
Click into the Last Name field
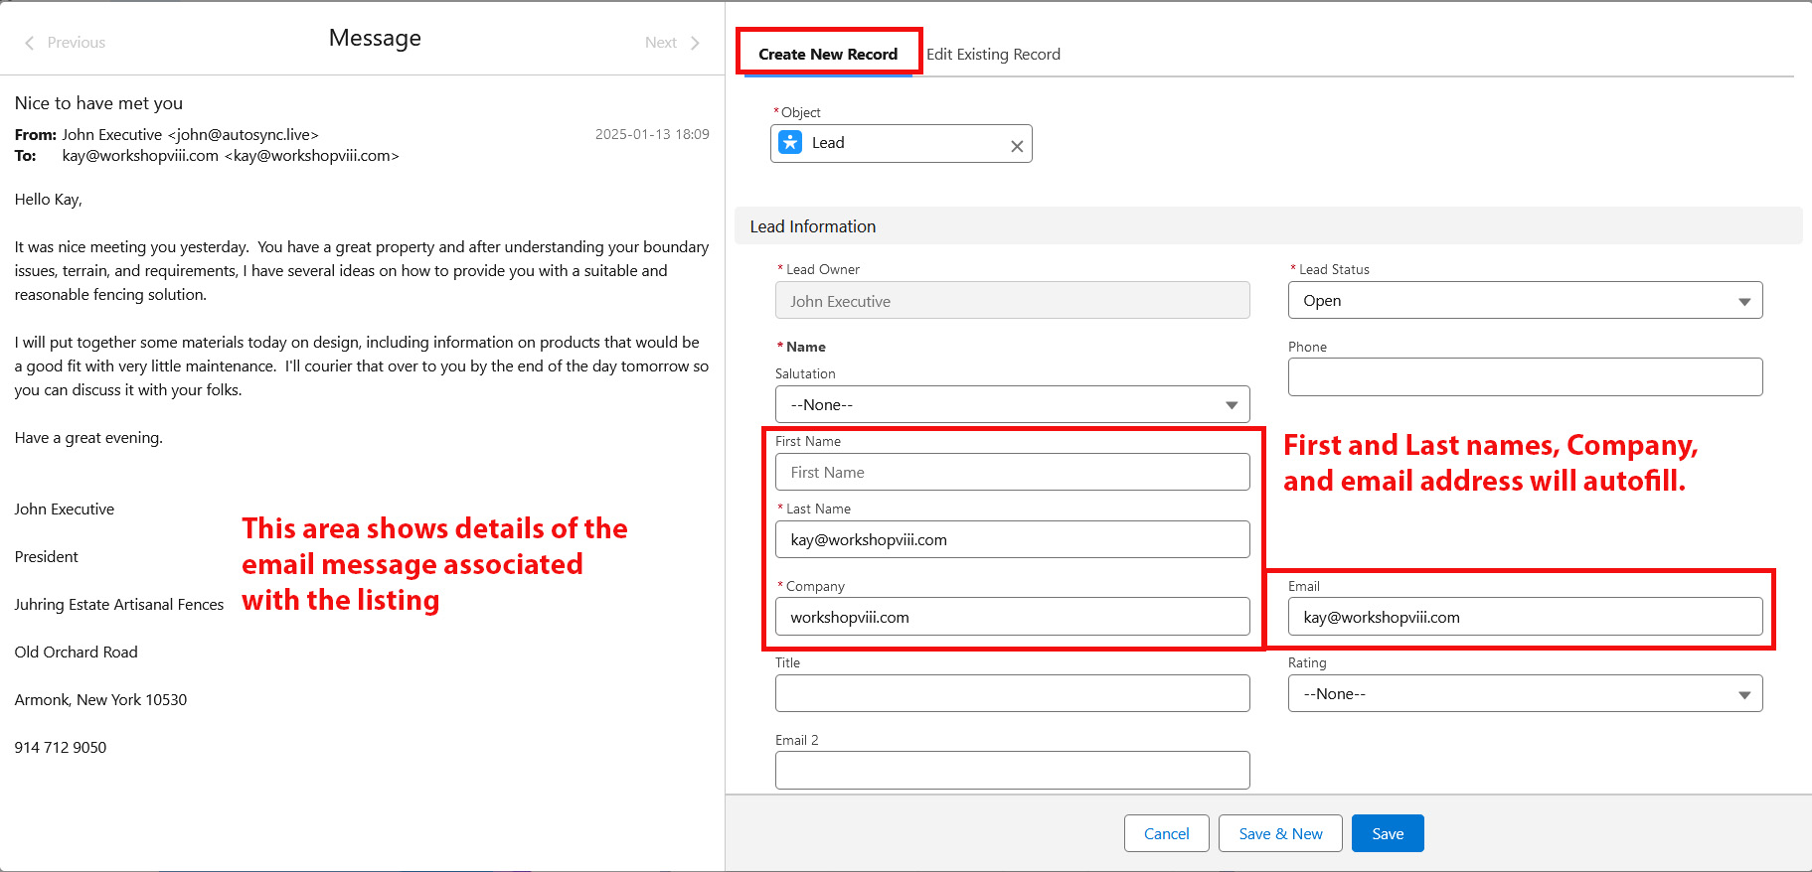pos(1011,540)
